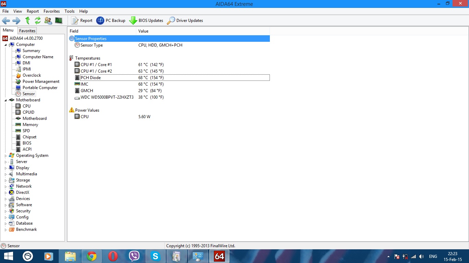Open the Report menu in the menu bar
The width and height of the screenshot is (469, 263).
click(x=33, y=11)
